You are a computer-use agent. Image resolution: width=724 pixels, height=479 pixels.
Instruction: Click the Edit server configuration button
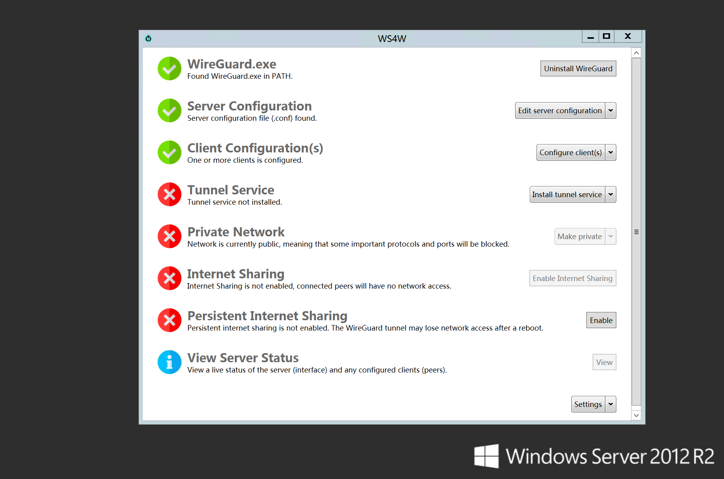(x=560, y=110)
